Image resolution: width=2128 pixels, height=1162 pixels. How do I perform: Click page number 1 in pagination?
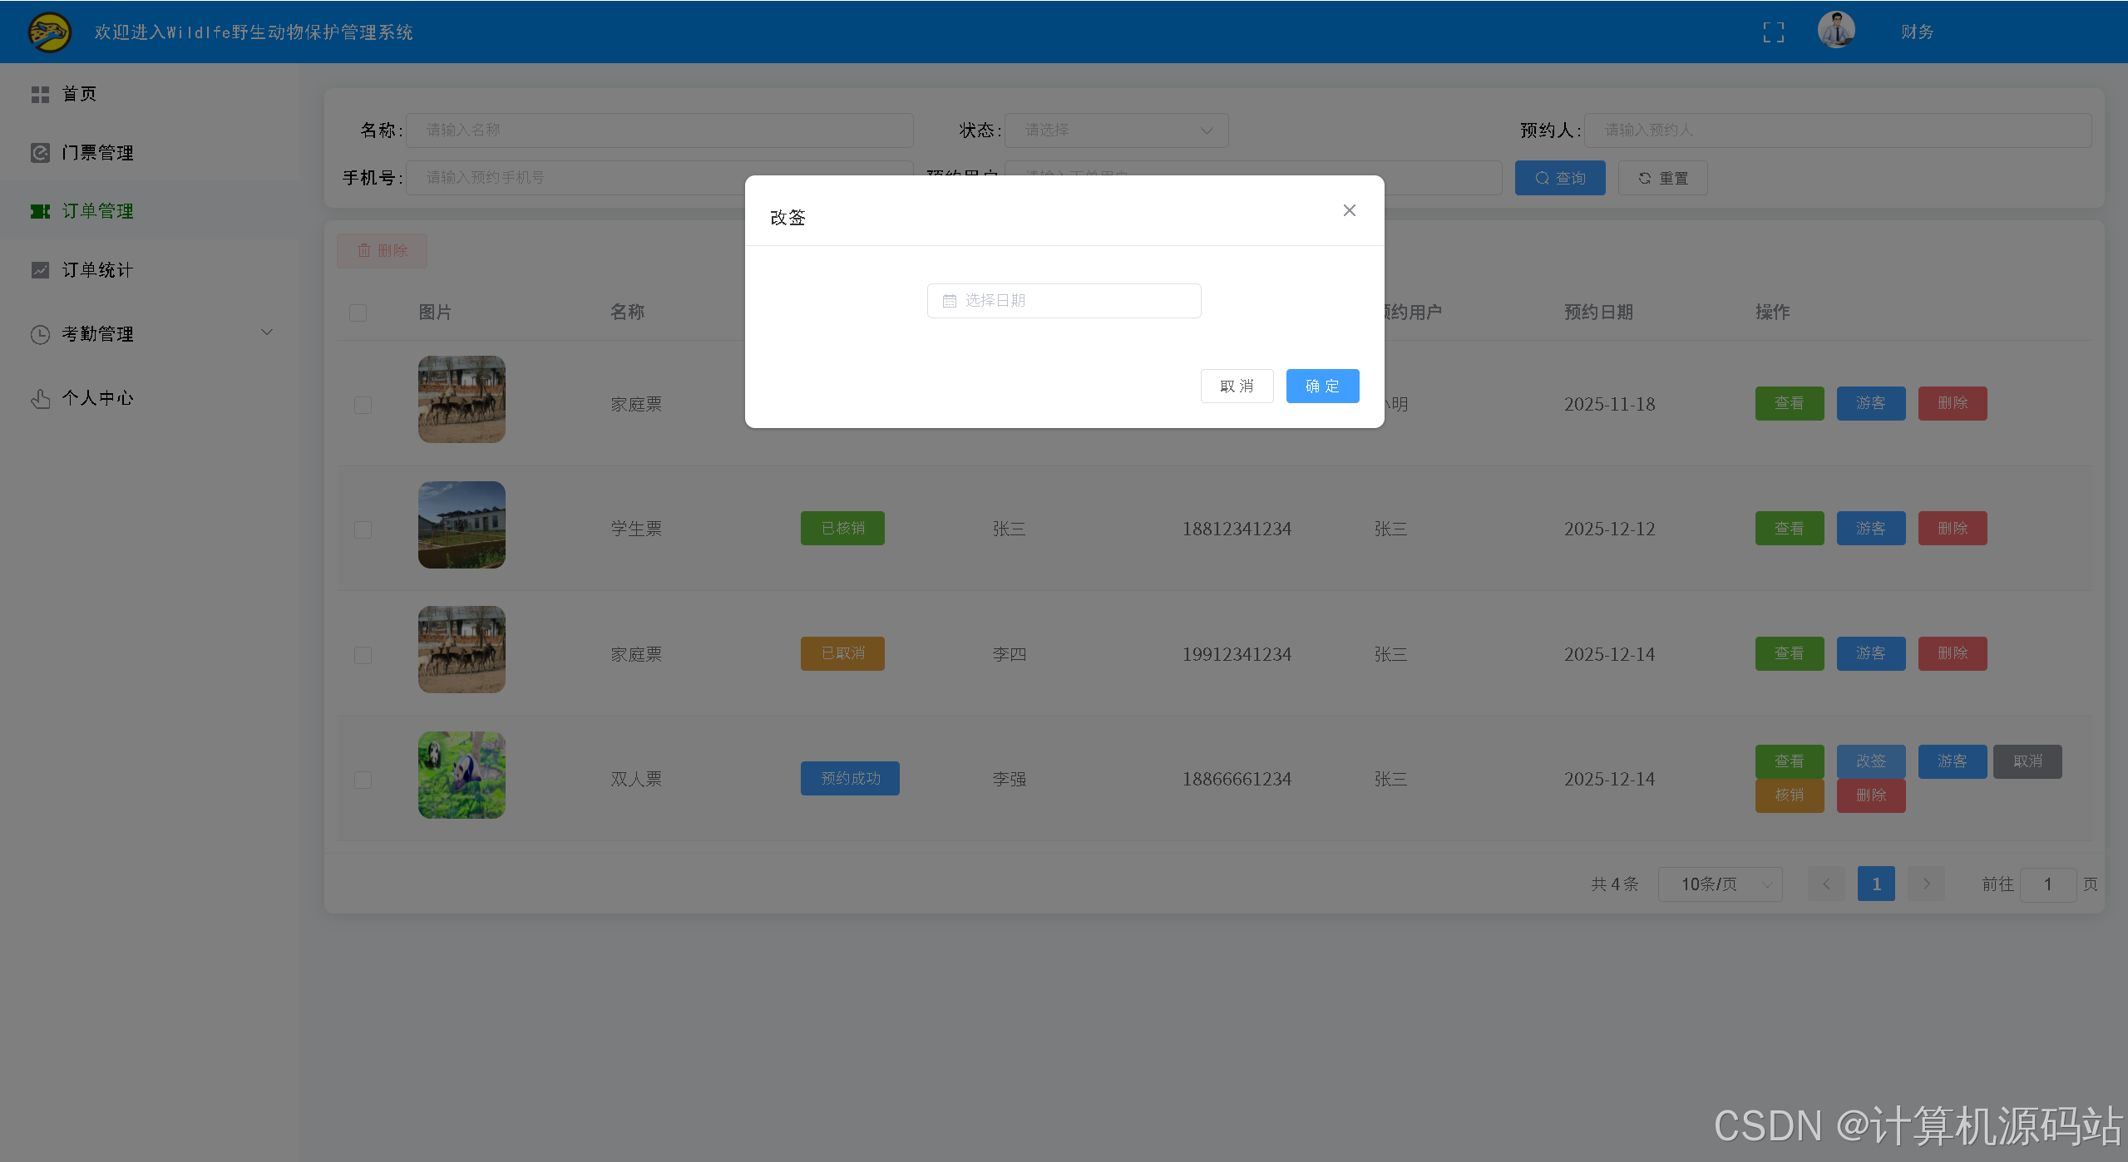coord(1876,884)
